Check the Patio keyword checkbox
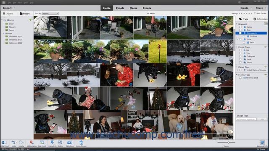269x151 pixels. 244,42
